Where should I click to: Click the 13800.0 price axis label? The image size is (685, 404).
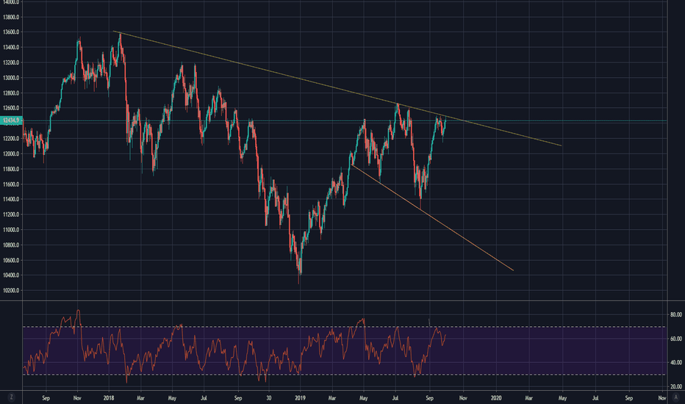11,18
